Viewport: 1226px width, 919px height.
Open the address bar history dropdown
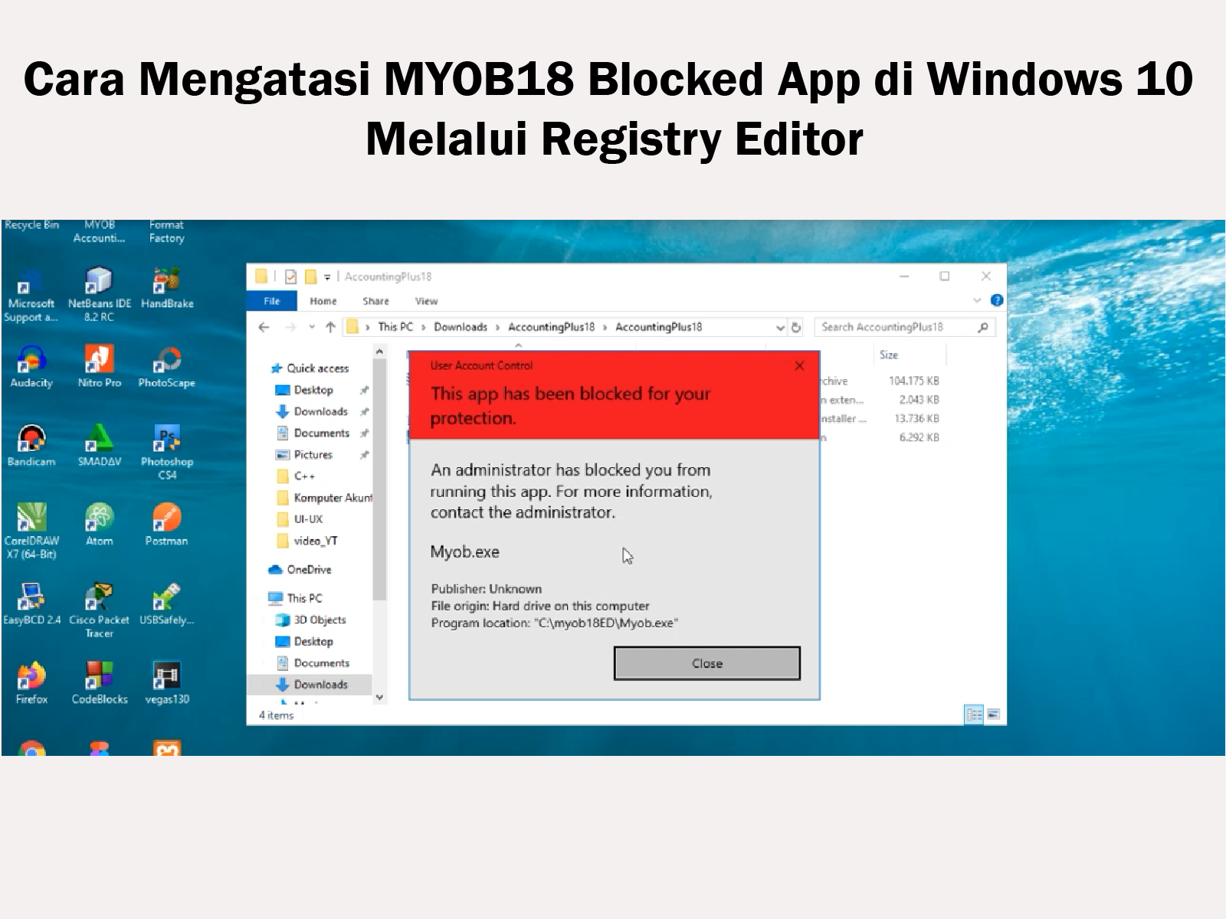[x=780, y=327]
